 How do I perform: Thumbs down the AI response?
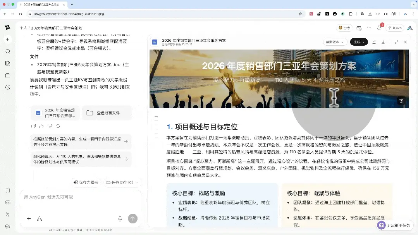coord(50,125)
